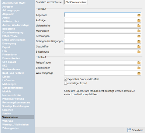
Task: Uncheck Export bei Druck und E-Mail
Action: [65, 79]
